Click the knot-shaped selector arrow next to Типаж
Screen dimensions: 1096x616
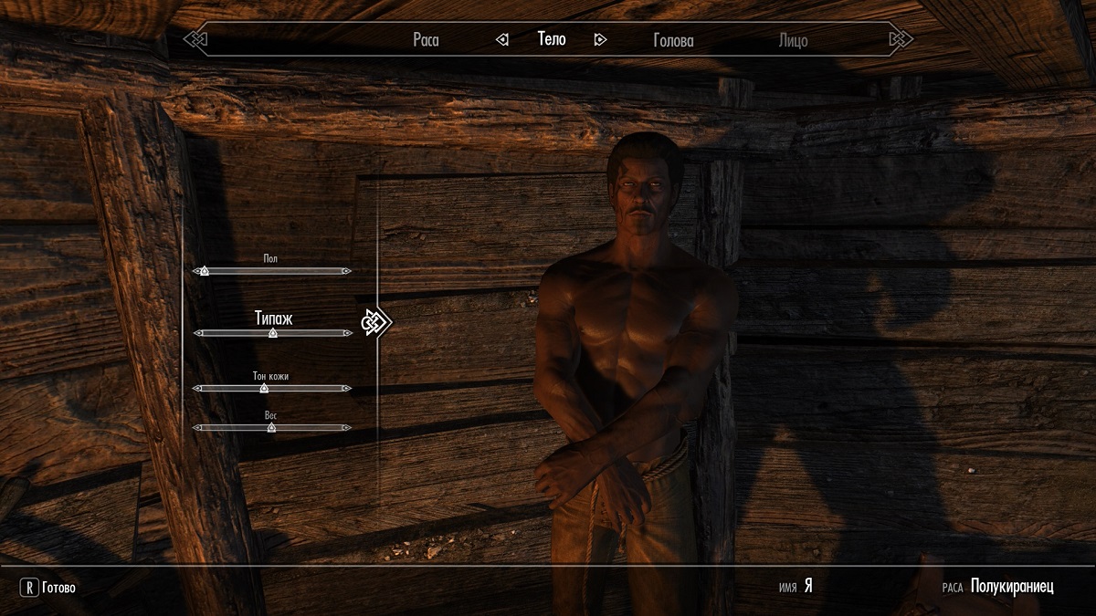(375, 322)
